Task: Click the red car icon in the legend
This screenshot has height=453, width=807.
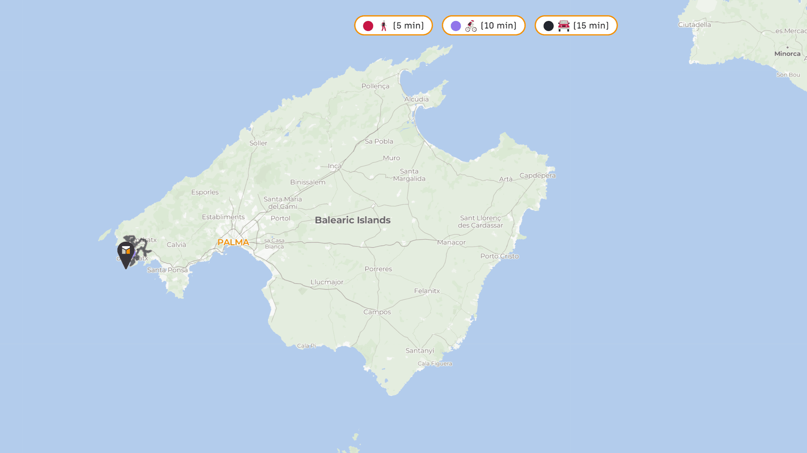Action: [564, 26]
